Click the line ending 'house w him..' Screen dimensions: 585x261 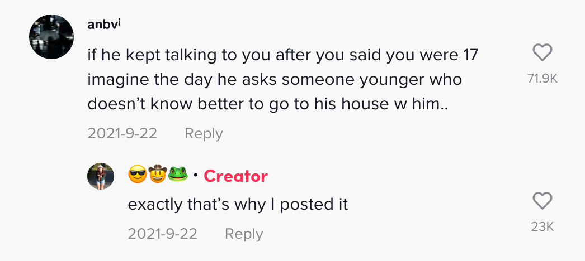(x=267, y=104)
